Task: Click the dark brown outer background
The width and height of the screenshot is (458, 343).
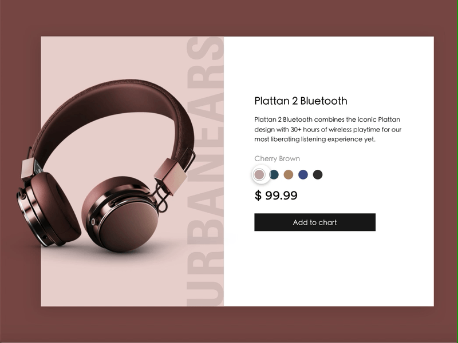Action: [x=229, y=18]
